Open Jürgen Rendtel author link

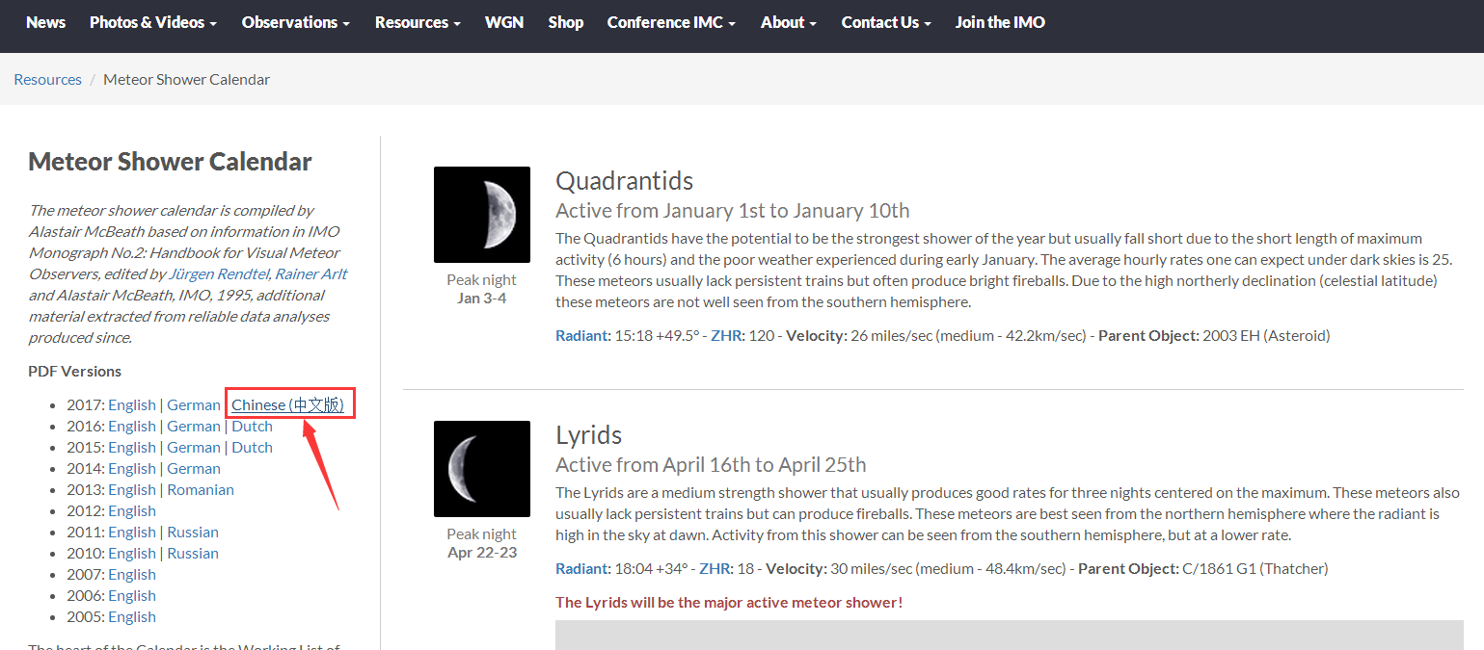pyautogui.click(x=219, y=273)
